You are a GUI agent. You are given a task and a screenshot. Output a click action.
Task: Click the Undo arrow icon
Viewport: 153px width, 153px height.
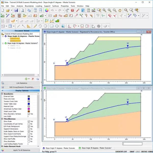click(x=52, y=10)
